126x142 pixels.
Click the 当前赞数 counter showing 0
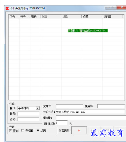click(79, 130)
